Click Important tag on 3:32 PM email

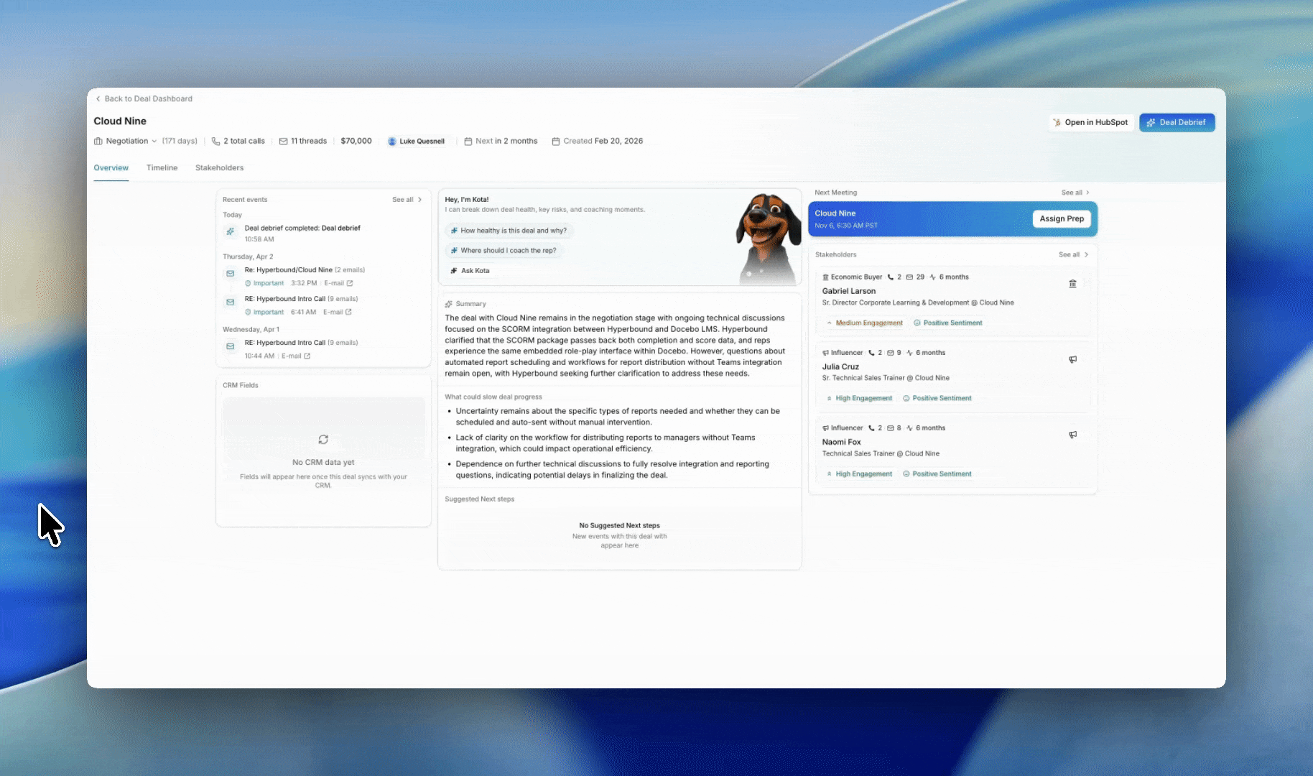(264, 283)
